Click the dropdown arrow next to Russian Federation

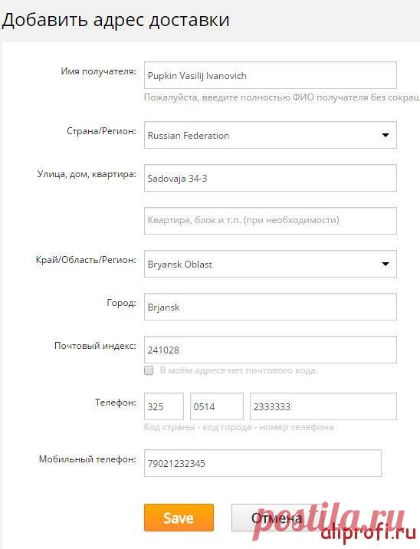[386, 135]
